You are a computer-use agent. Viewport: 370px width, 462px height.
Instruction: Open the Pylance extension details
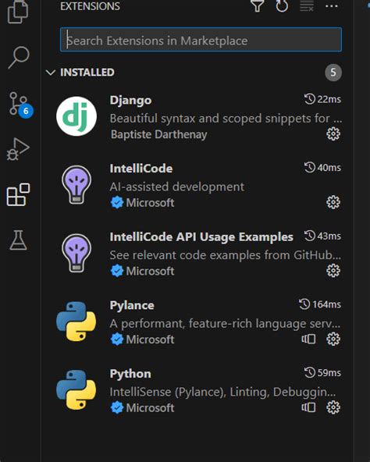pyautogui.click(x=197, y=322)
